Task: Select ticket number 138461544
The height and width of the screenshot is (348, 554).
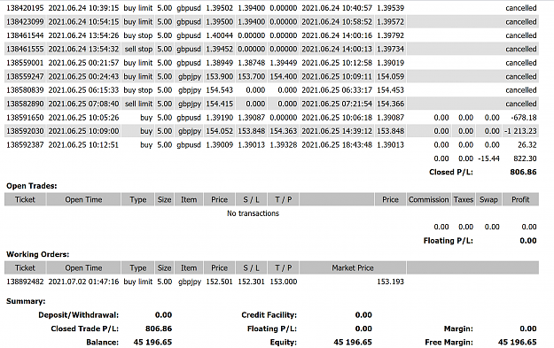Action: (25, 35)
